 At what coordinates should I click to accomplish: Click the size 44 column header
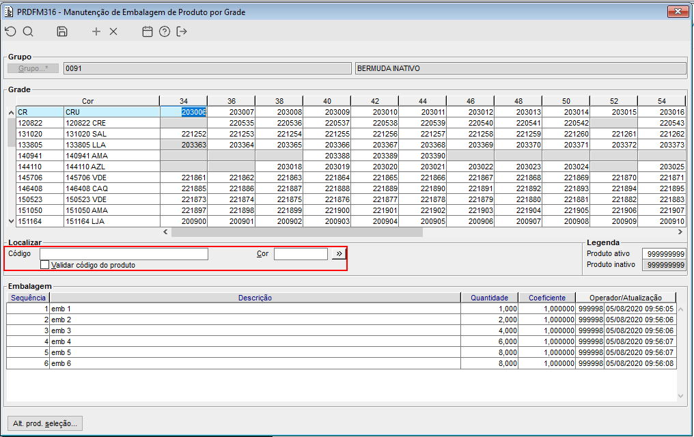pyautogui.click(x=423, y=101)
